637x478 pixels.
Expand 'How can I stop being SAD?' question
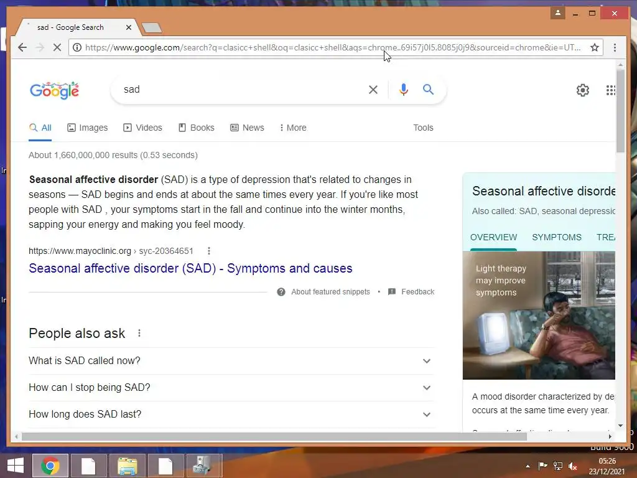click(231, 388)
